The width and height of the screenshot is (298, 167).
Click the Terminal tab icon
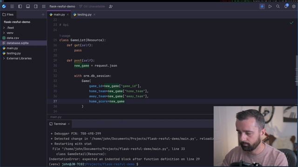click(51, 124)
